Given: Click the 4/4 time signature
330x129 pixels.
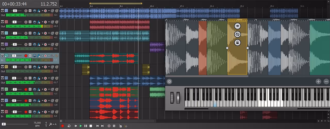Looking at the screenshot, I should click(x=46, y=124).
